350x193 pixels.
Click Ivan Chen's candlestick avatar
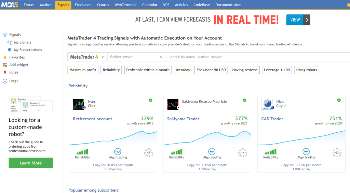pos(79,104)
